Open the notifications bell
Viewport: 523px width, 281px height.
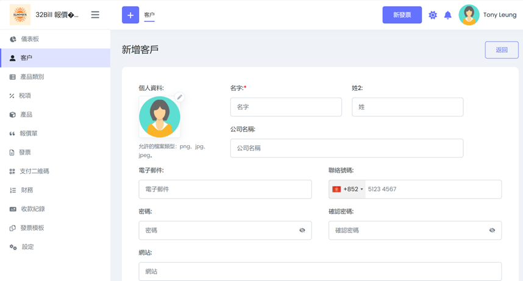[x=447, y=15]
